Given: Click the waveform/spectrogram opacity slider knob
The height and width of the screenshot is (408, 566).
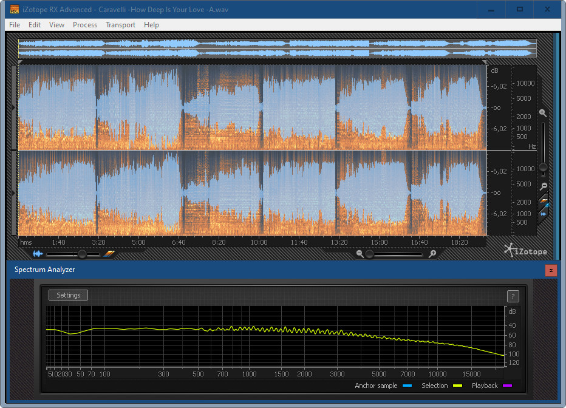Looking at the screenshot, I should pos(82,254).
